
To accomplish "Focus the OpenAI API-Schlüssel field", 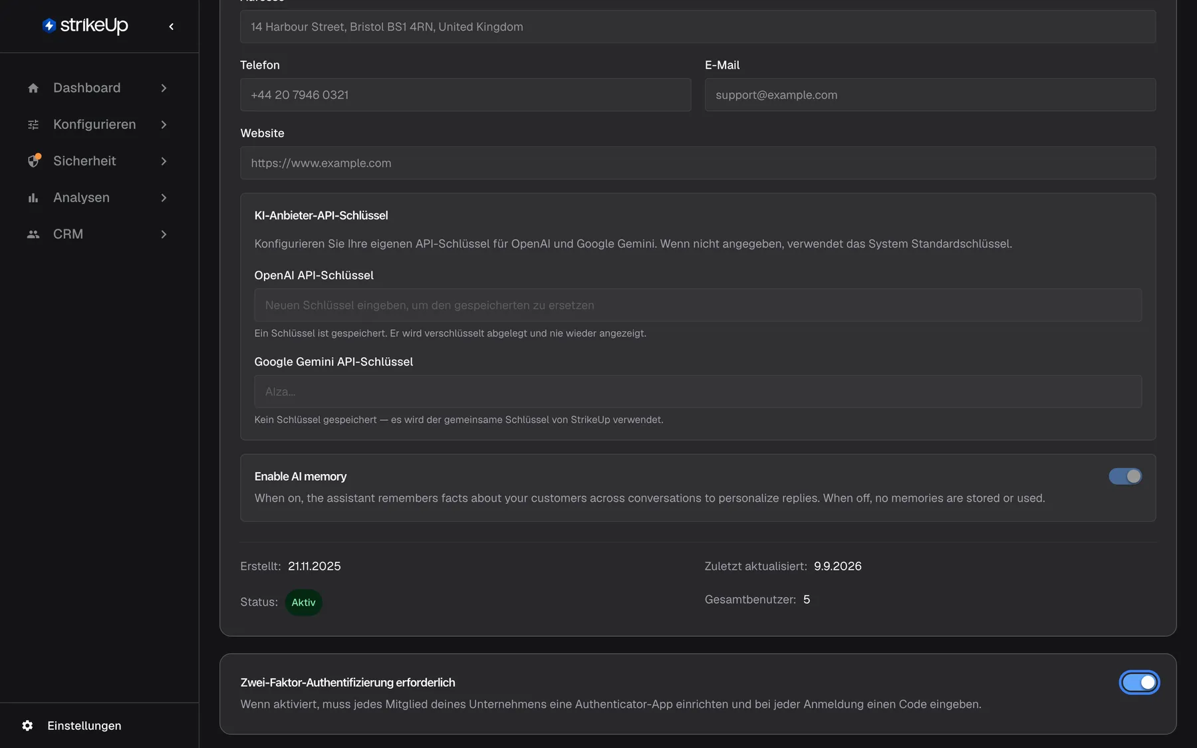I will 698,305.
